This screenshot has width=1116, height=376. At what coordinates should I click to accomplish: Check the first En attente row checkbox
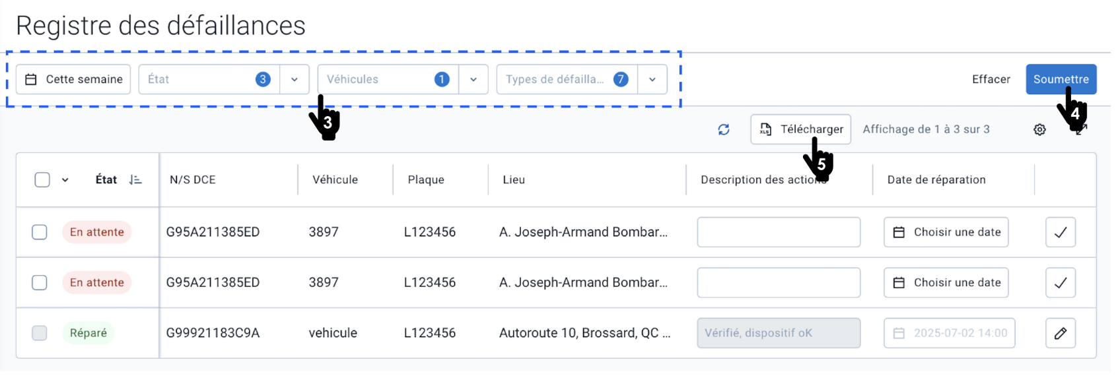40,232
